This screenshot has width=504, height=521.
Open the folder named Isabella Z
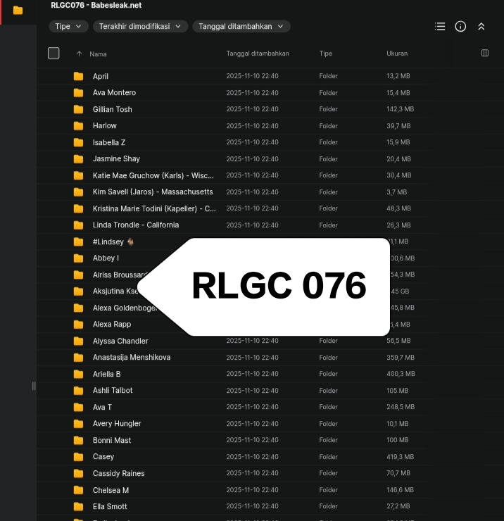coord(109,142)
